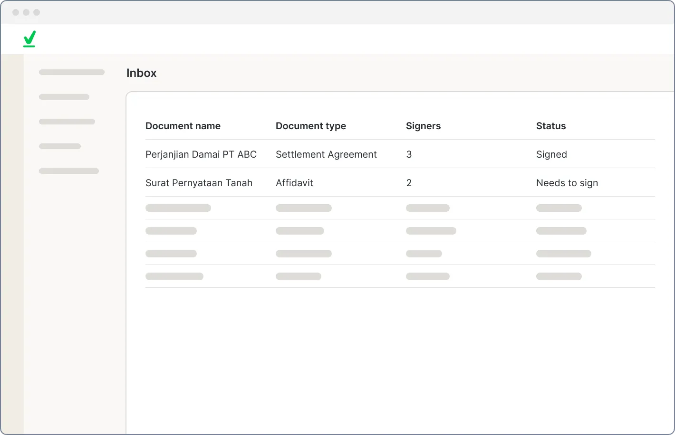675x435 pixels.
Task: Open the Inbox heading
Action: [142, 73]
